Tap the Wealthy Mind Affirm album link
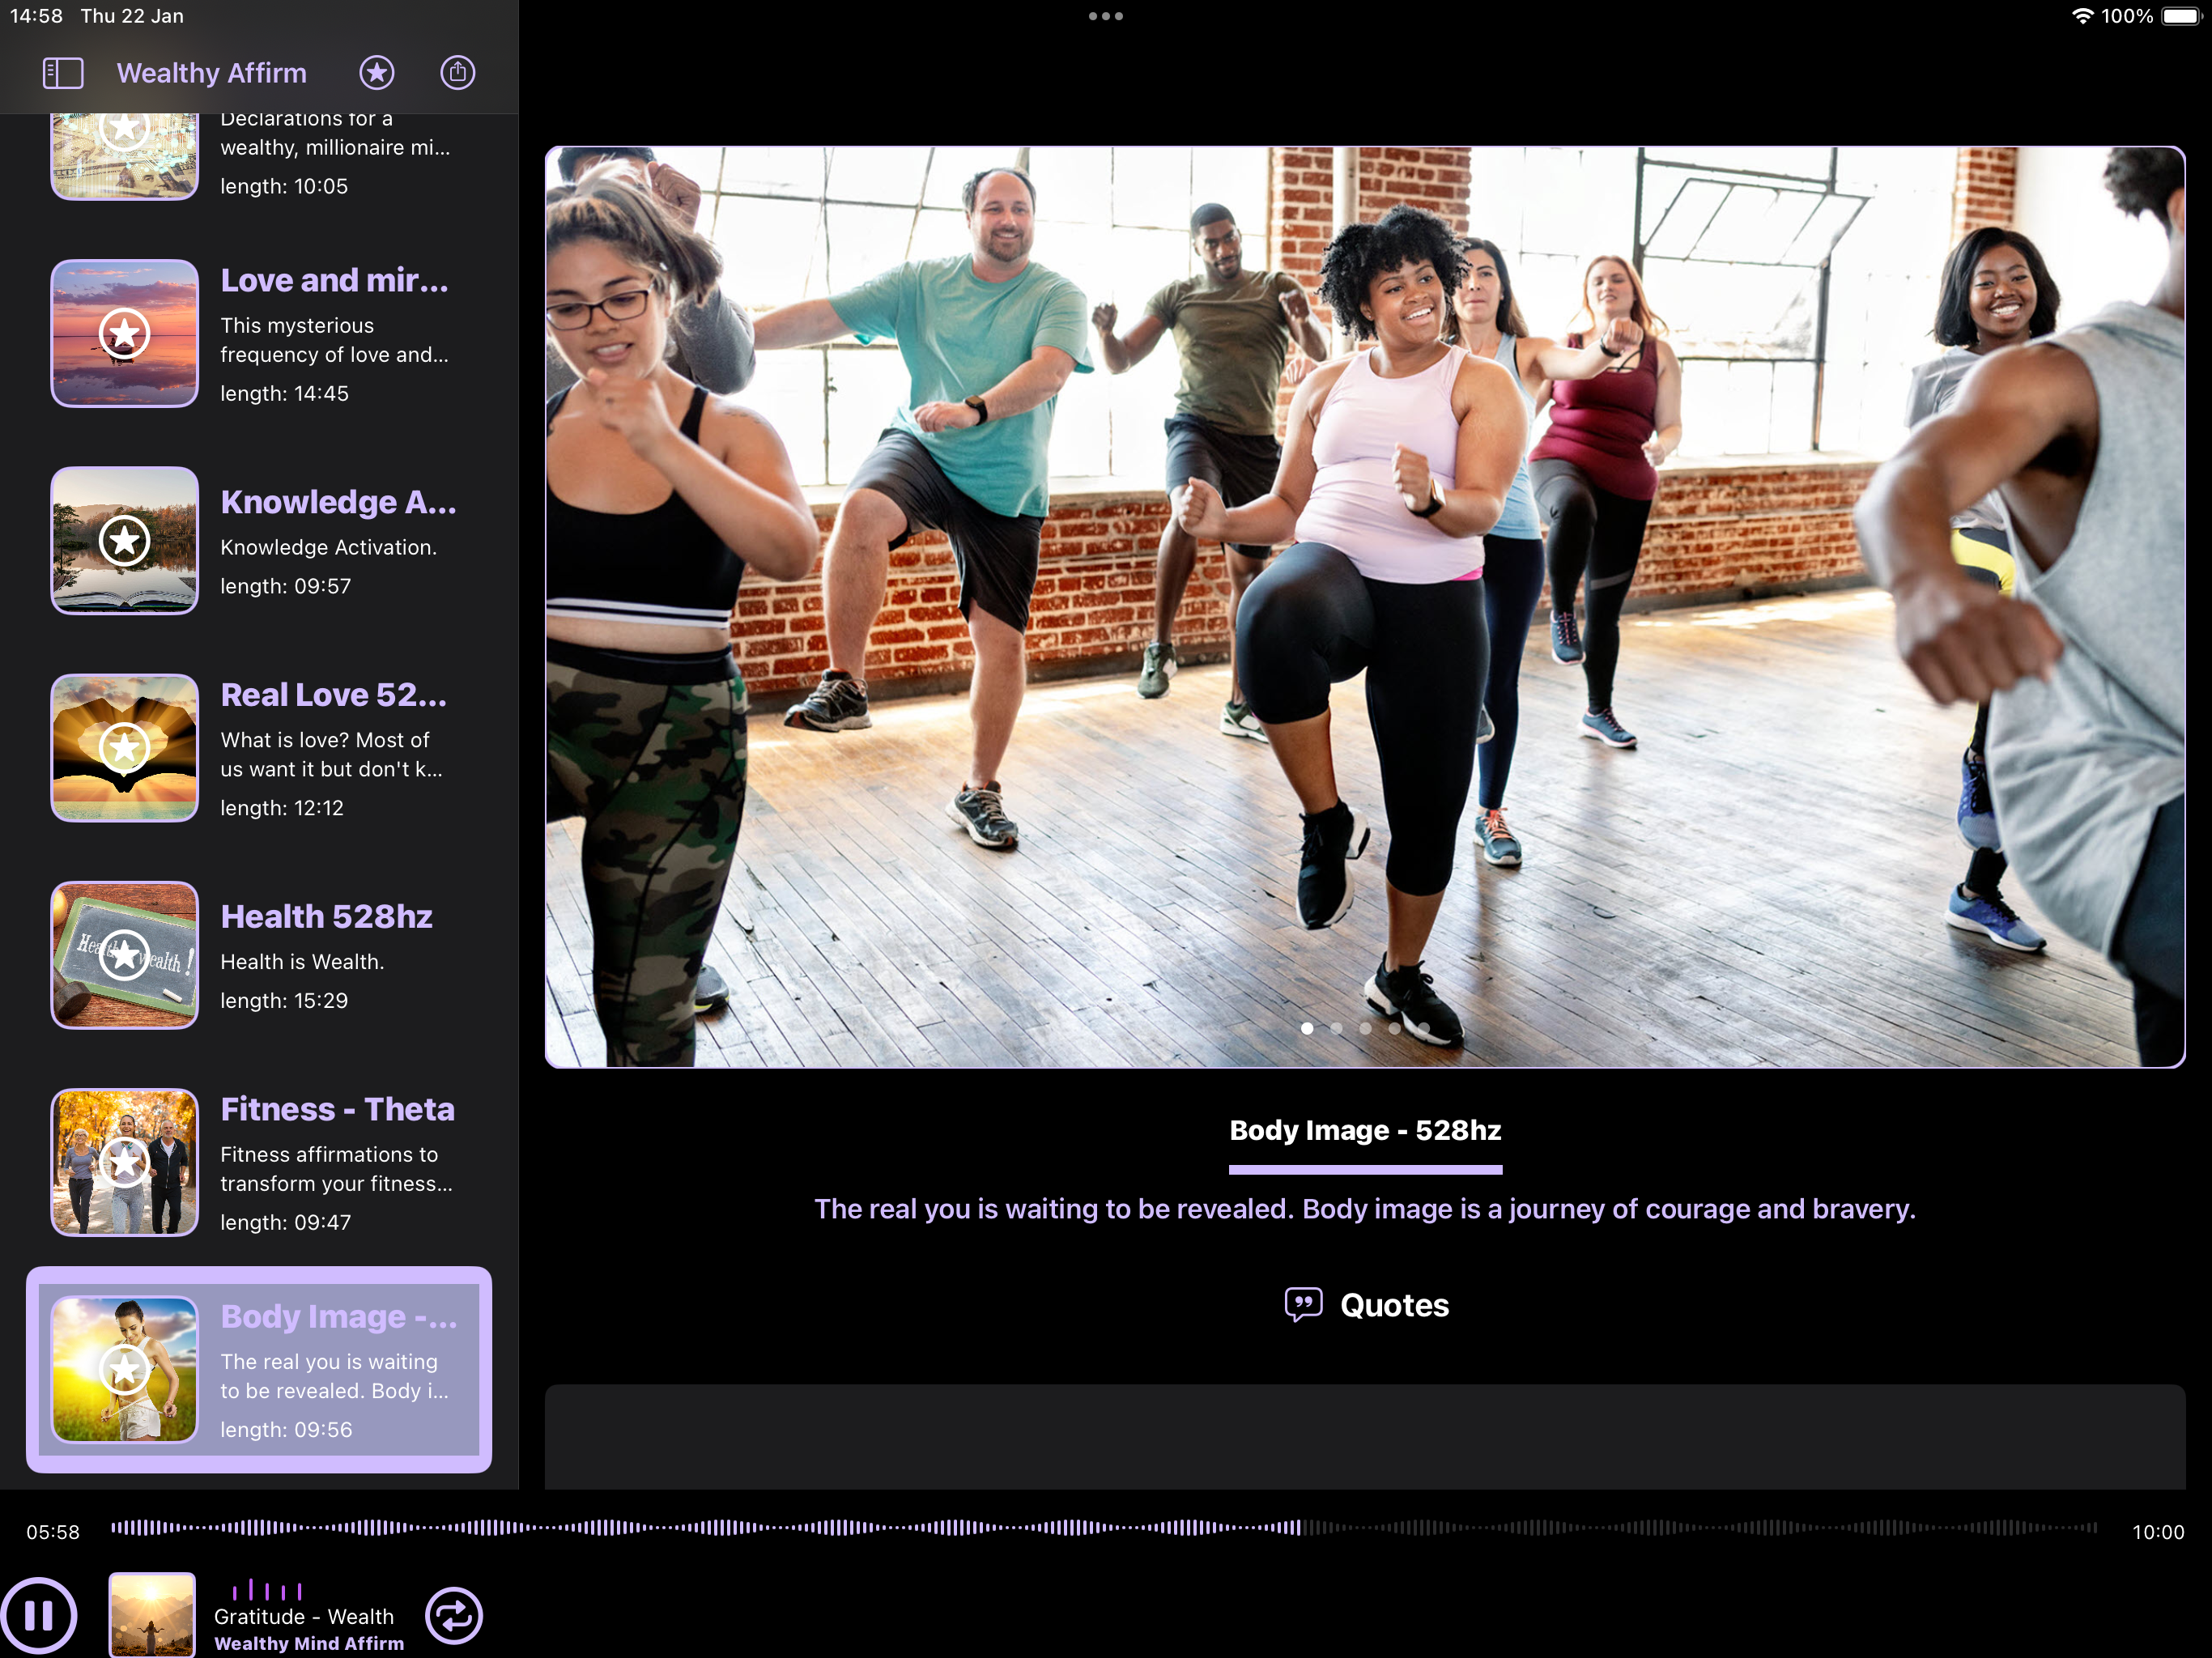Screen dimensions: 2212x1658 pos(309,1643)
